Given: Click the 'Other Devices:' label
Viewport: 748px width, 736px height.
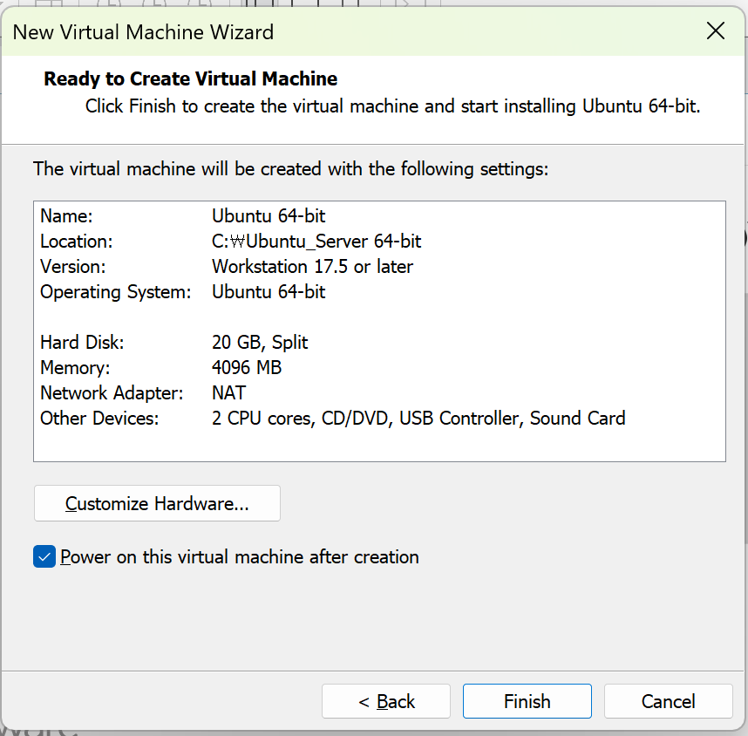Looking at the screenshot, I should pos(99,418).
